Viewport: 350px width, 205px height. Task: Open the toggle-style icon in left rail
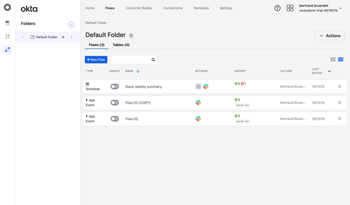[7, 23]
